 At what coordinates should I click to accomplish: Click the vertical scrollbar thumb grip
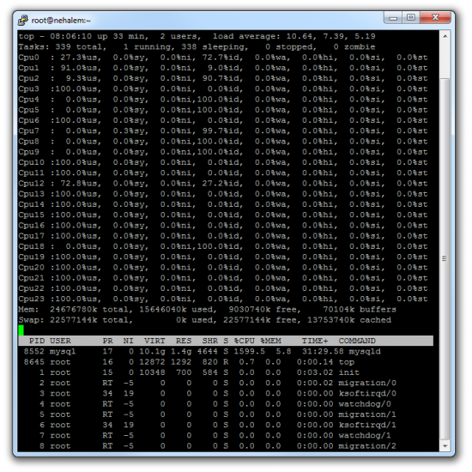445,258
